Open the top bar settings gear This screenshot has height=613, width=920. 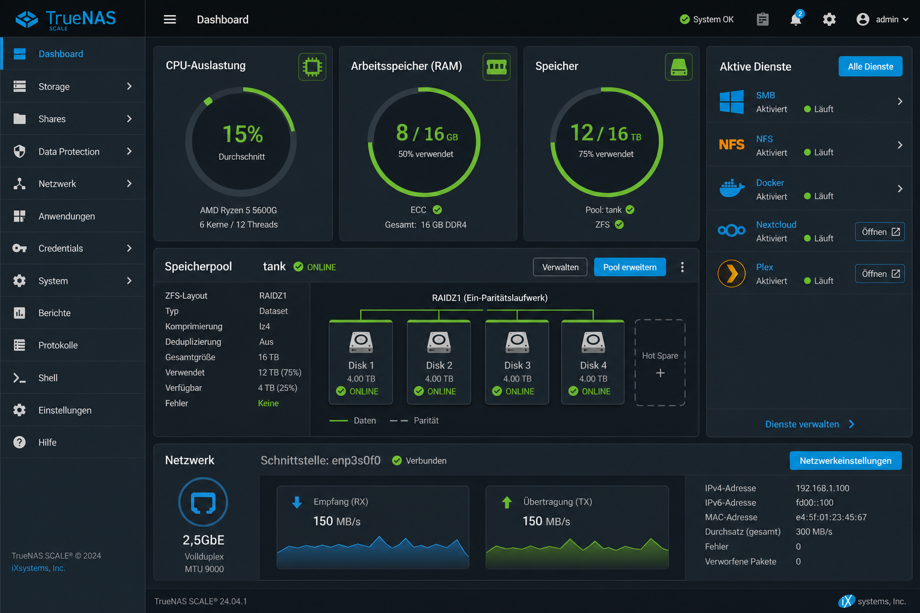tap(830, 20)
